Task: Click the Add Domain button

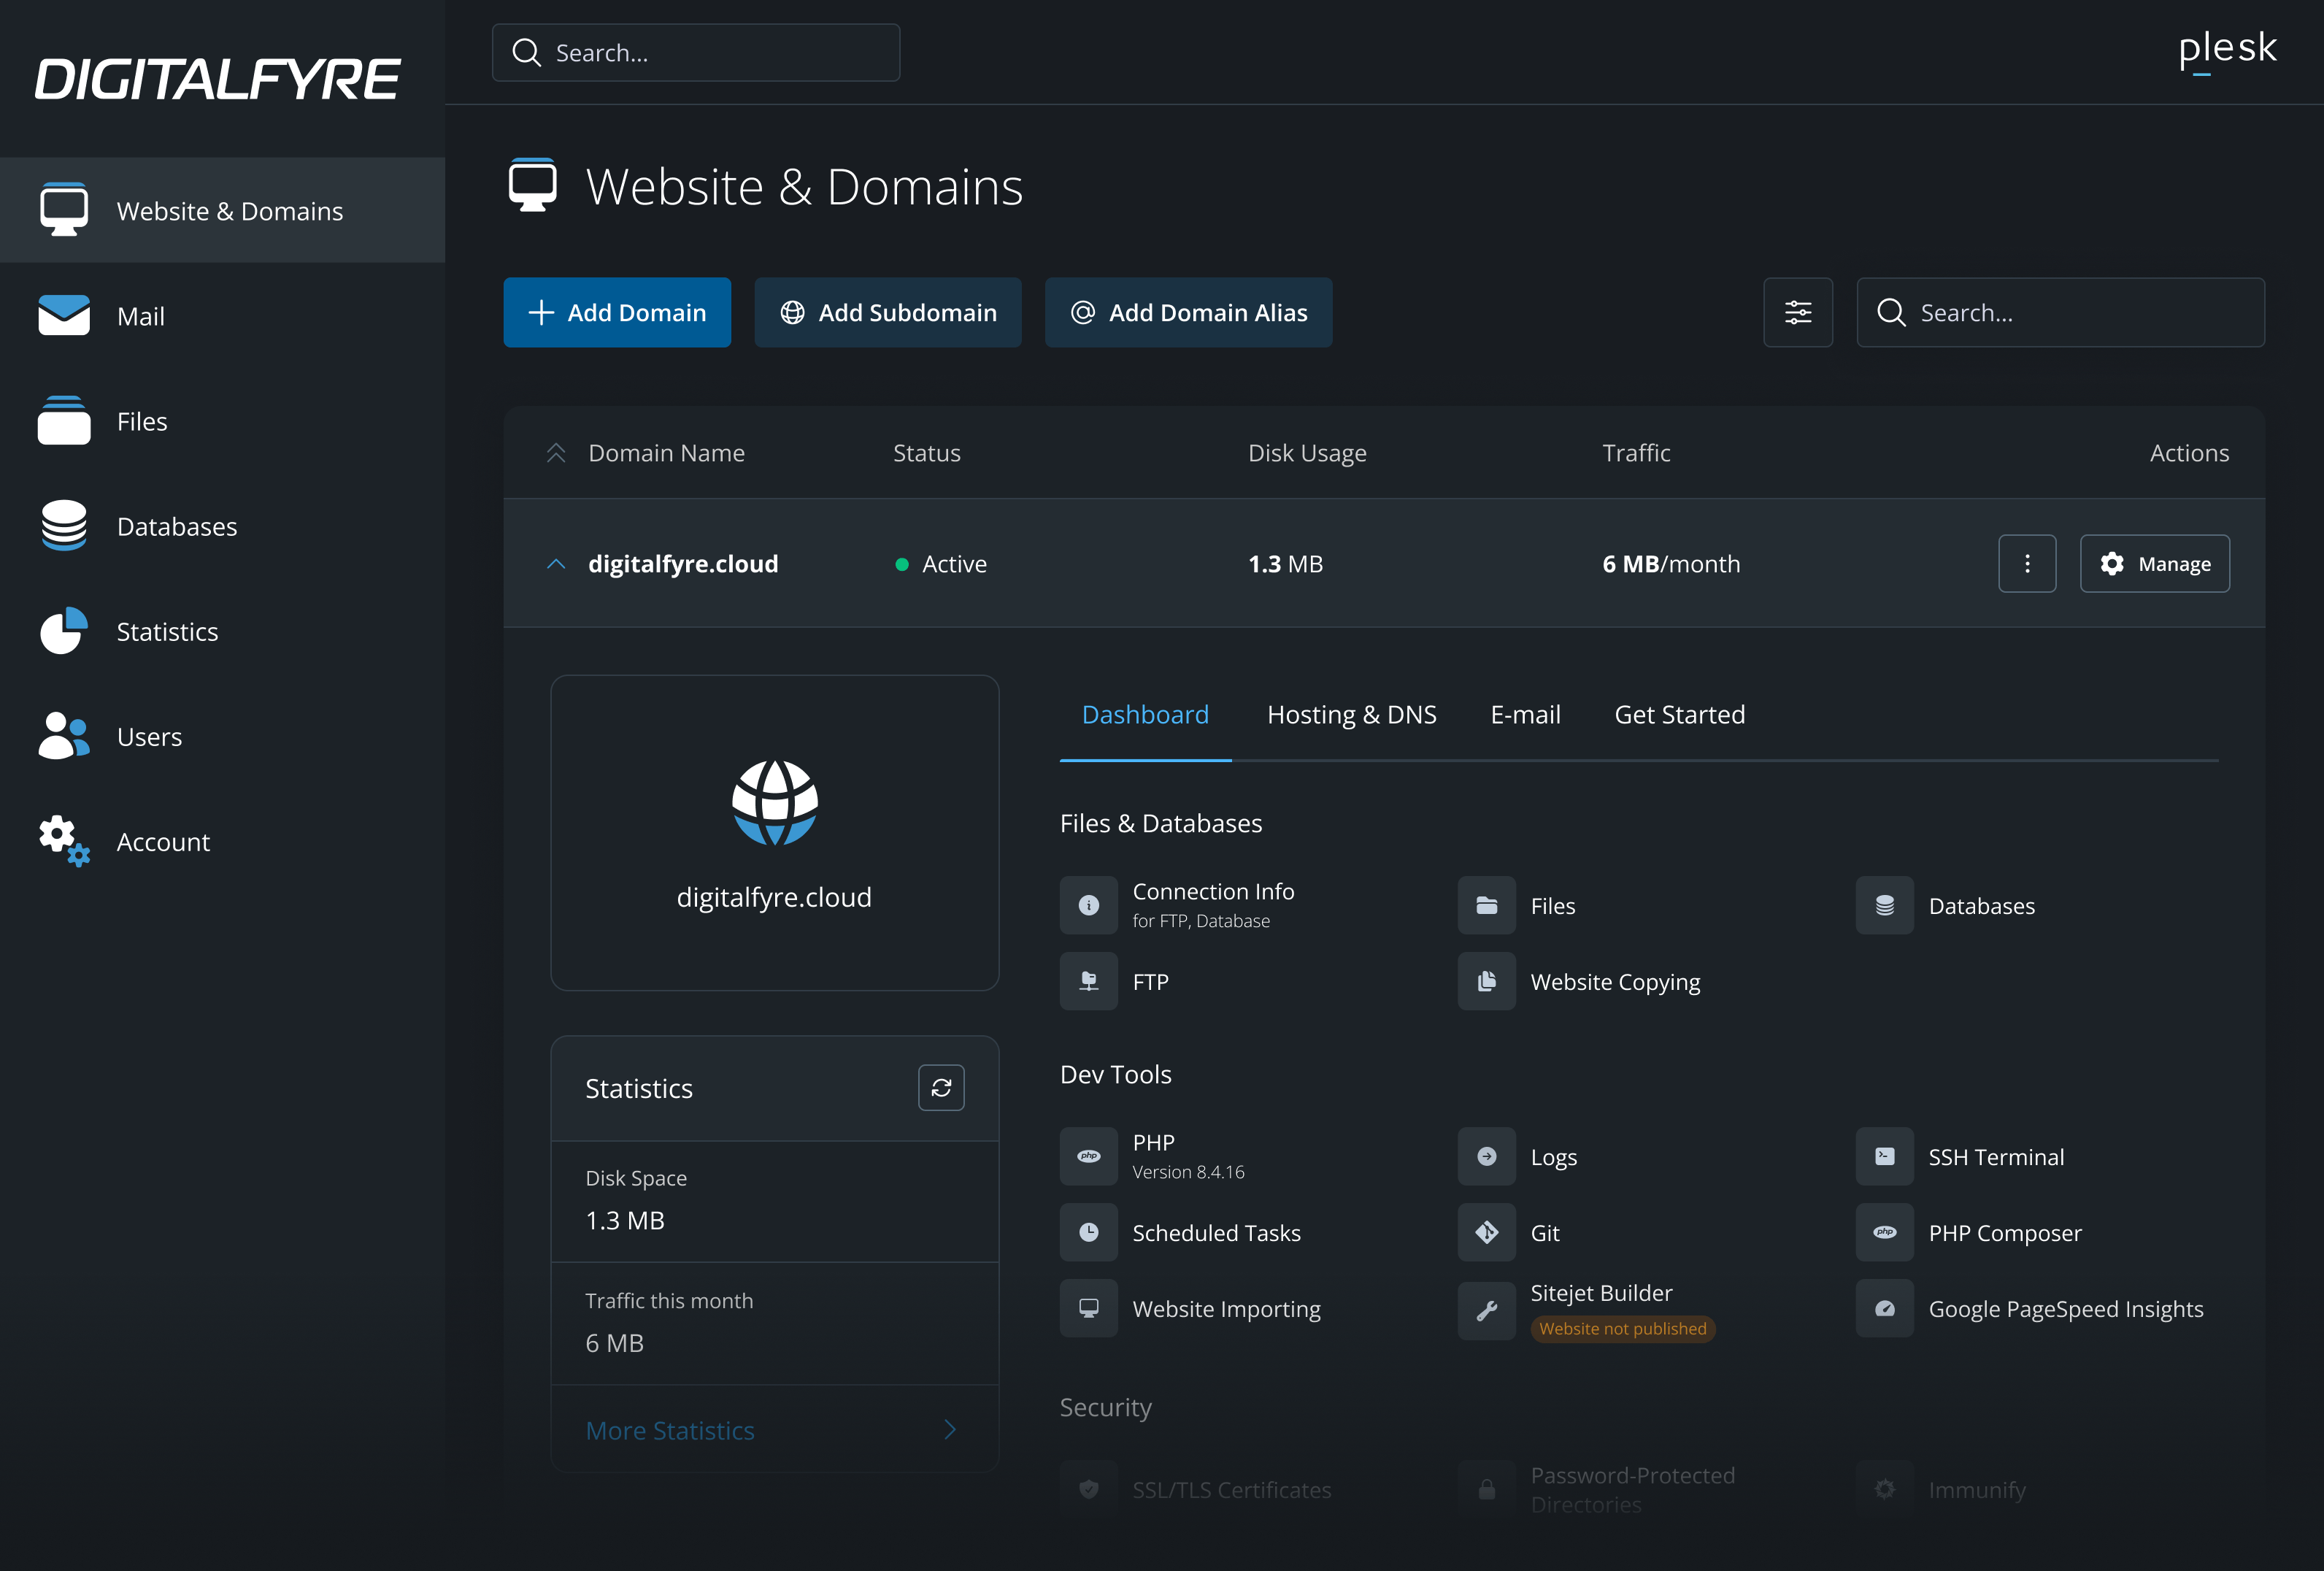Action: pos(617,312)
